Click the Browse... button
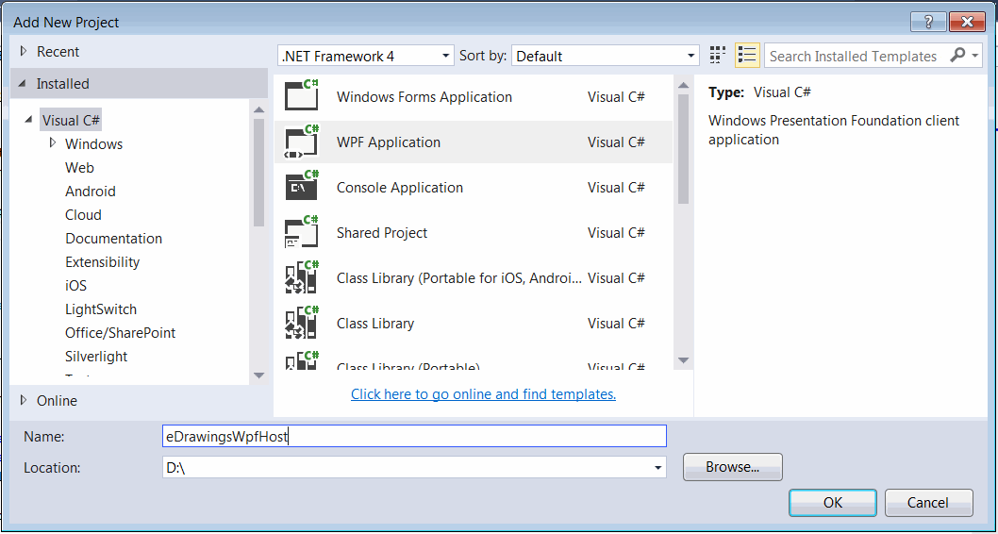Image resolution: width=998 pixels, height=534 pixels. click(x=733, y=467)
